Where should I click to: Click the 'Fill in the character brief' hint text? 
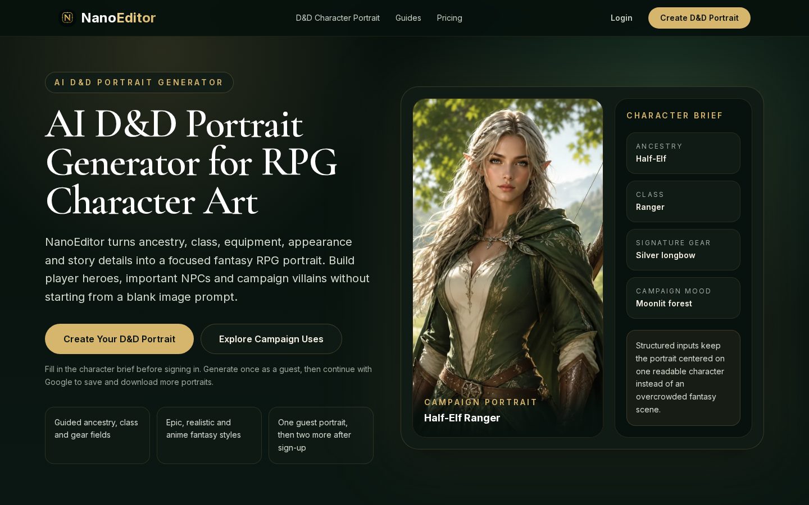coord(208,375)
